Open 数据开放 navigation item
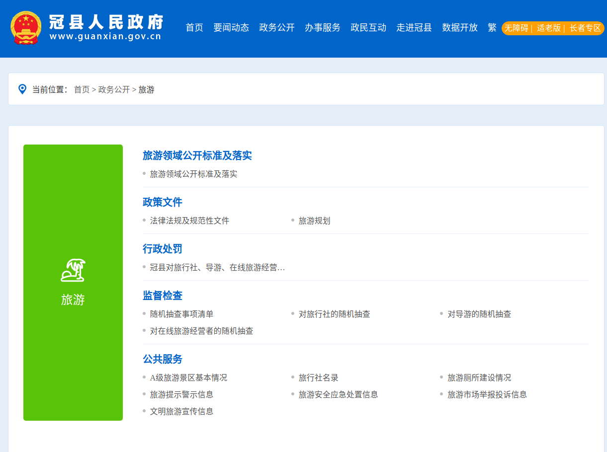607x452 pixels. pyautogui.click(x=460, y=28)
